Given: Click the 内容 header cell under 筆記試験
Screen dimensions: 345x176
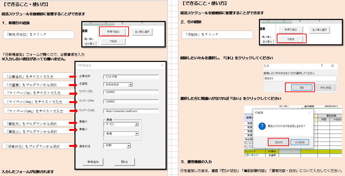Looking at the screenshot, I should pos(323,119).
